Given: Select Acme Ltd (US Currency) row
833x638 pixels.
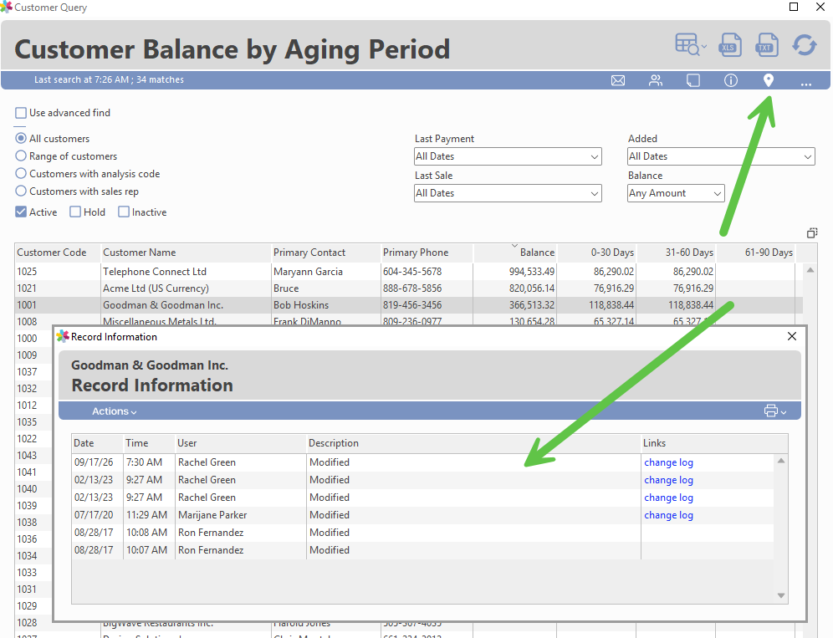Looking at the screenshot, I should [x=408, y=288].
